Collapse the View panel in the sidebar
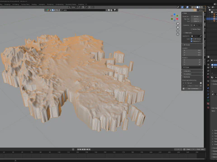This screenshot has width=217, height=162. point(185,13)
